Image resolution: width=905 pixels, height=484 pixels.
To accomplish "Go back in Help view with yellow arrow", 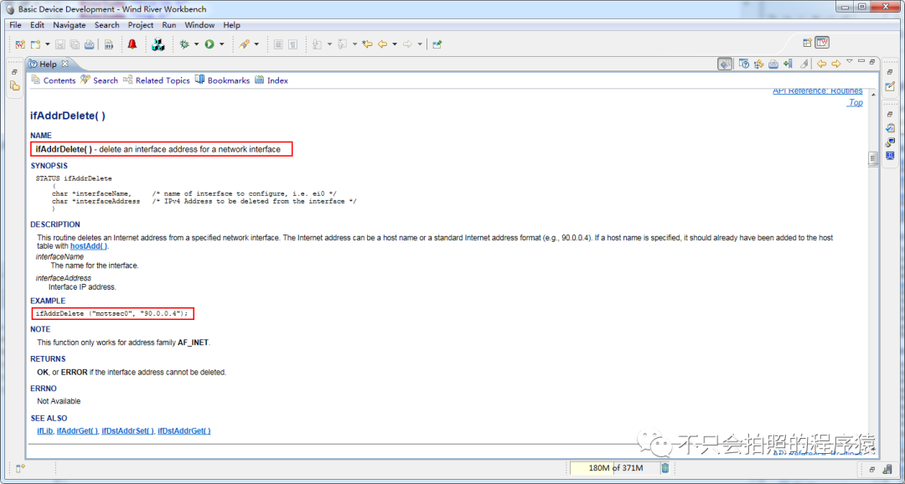I will pyautogui.click(x=820, y=64).
